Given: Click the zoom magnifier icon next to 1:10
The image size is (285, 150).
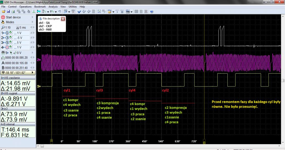Looking at the screenshot, I should click(3, 28).
